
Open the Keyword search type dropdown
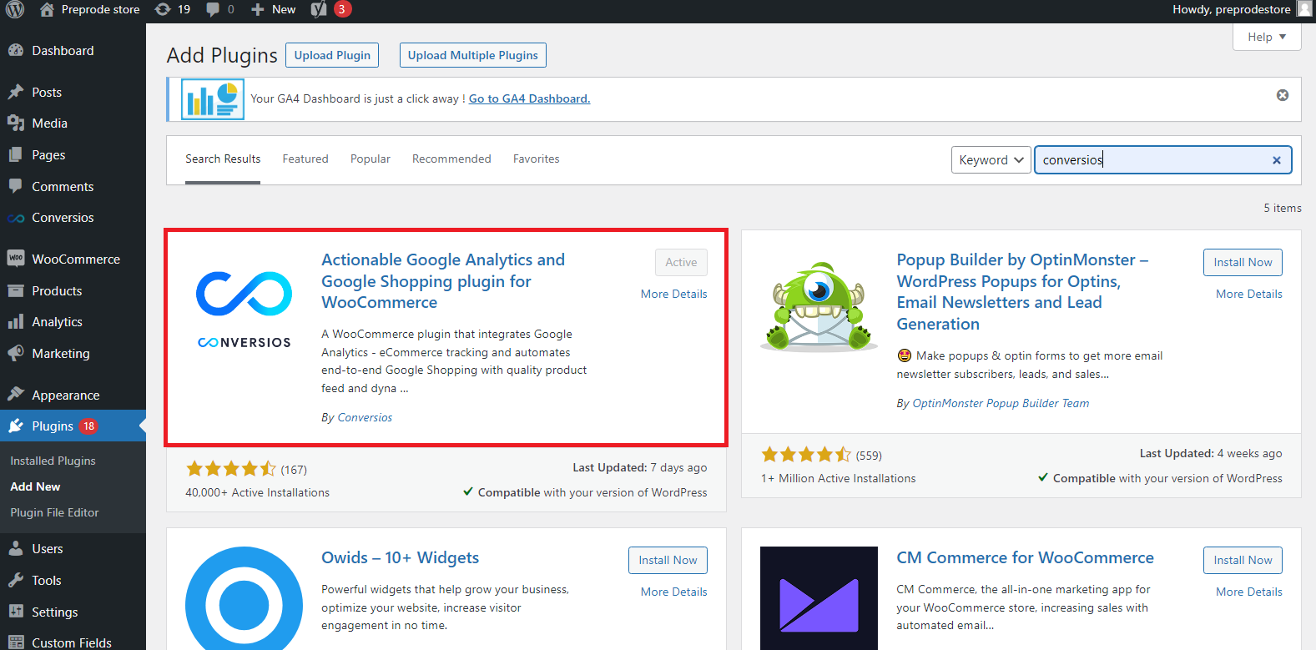point(991,159)
